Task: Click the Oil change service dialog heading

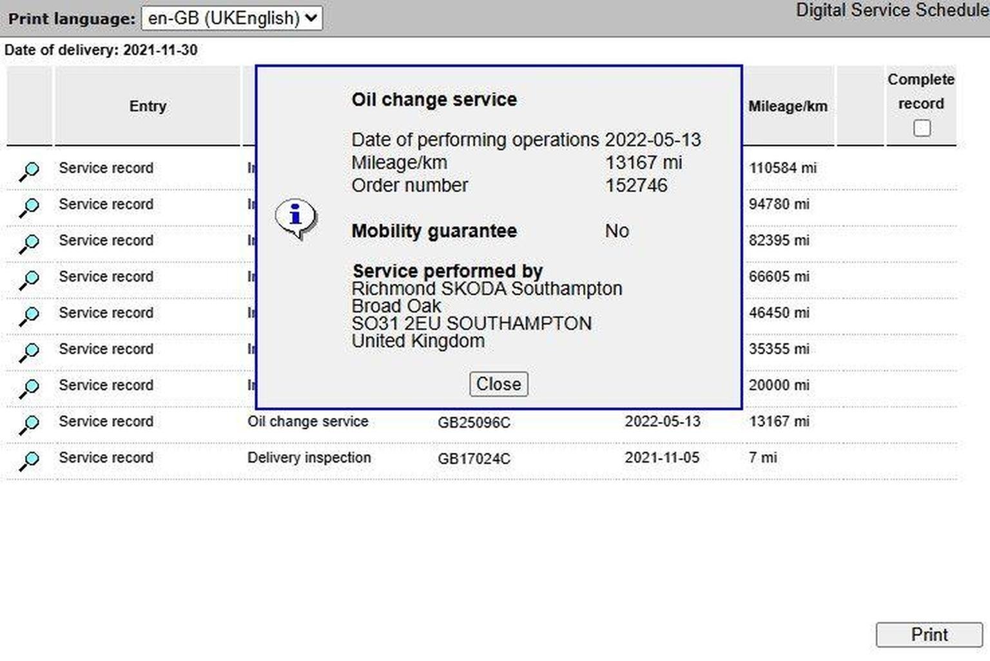Action: point(434,100)
